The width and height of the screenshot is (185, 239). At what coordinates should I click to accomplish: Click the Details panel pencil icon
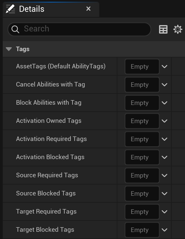pyautogui.click(x=10, y=9)
